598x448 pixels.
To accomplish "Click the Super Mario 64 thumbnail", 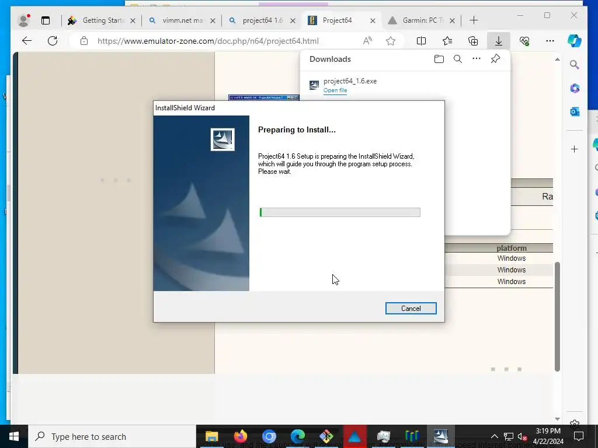I will click(264, 97).
